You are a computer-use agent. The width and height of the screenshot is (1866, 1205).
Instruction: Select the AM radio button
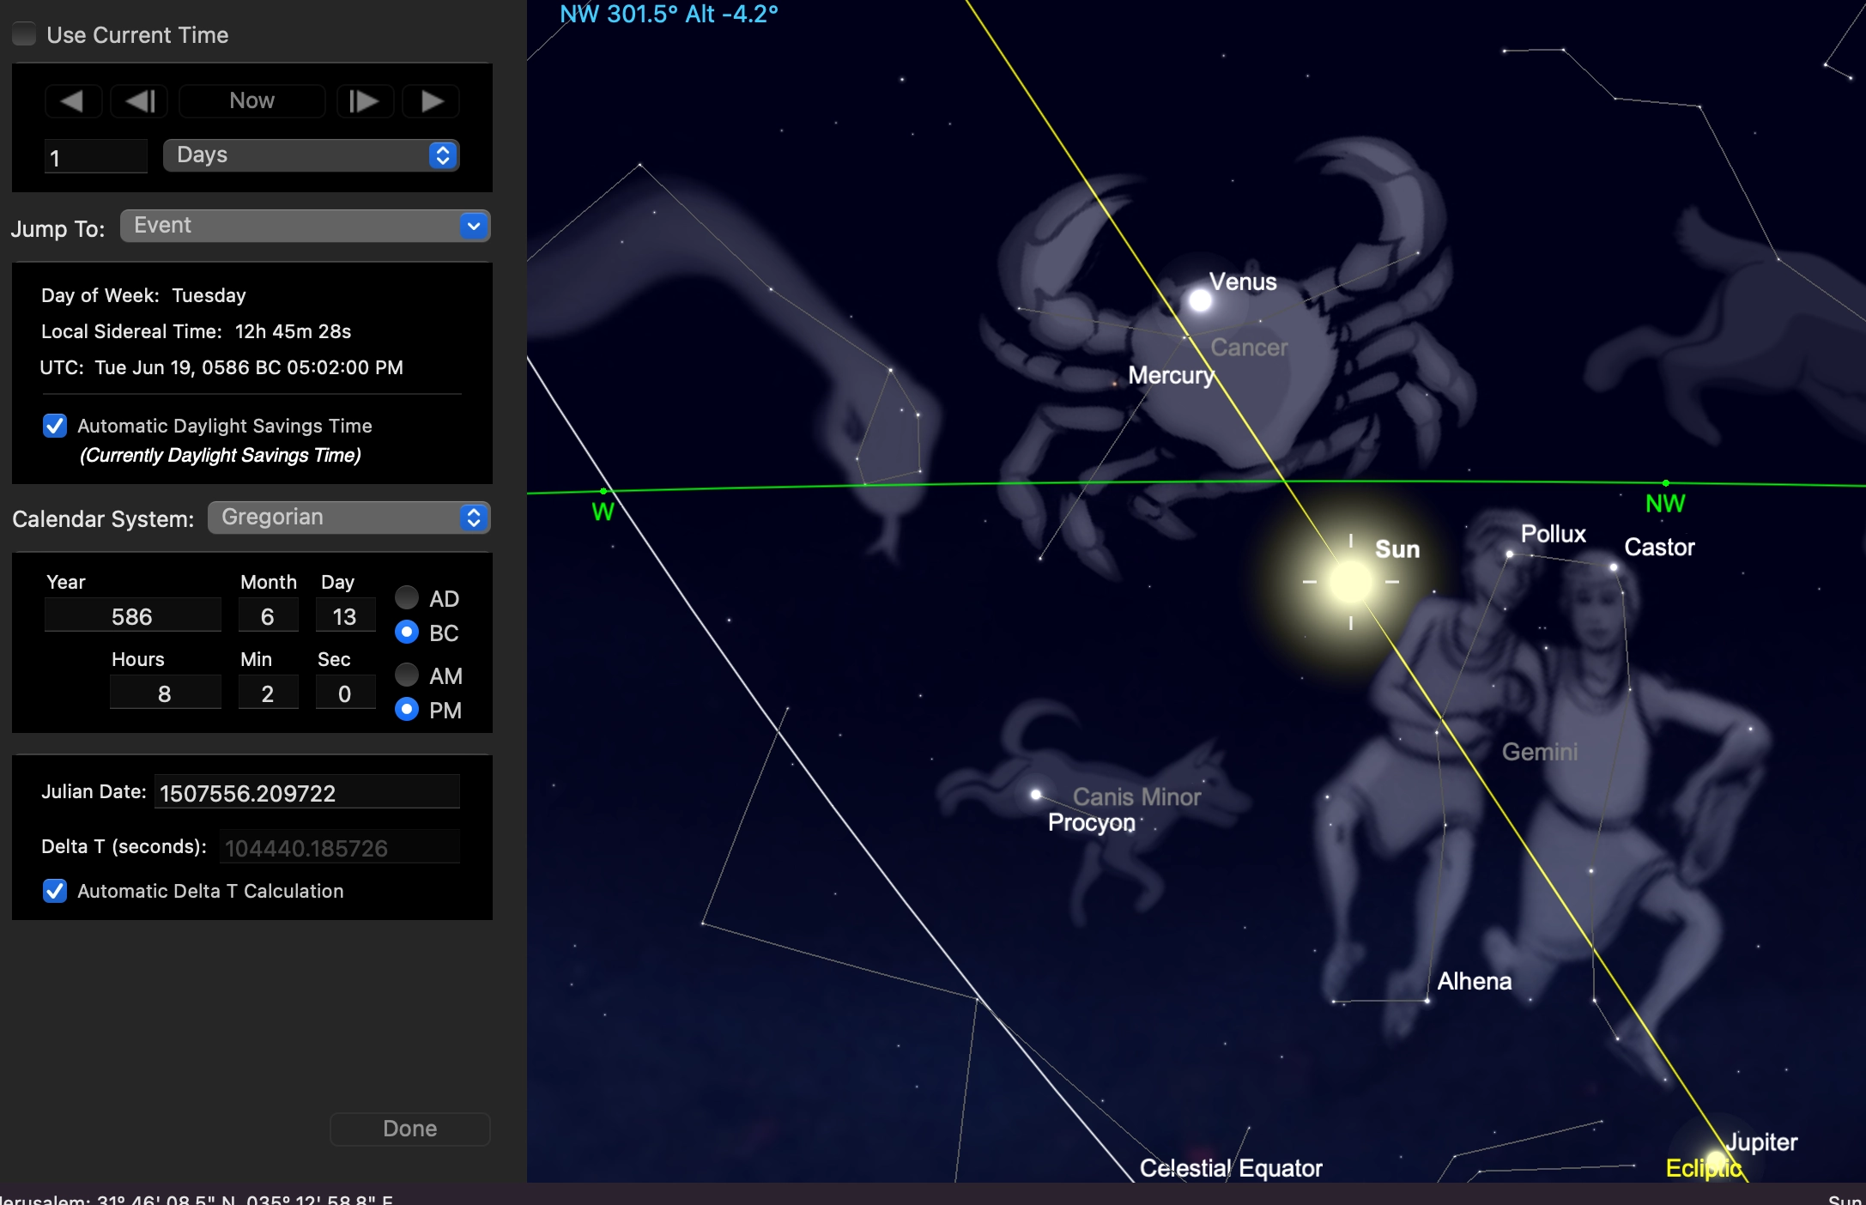point(407,675)
